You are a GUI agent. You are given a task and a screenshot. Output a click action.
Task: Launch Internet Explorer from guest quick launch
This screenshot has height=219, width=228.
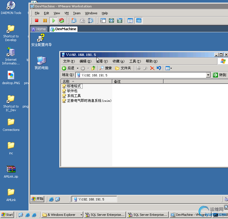coord(51,199)
